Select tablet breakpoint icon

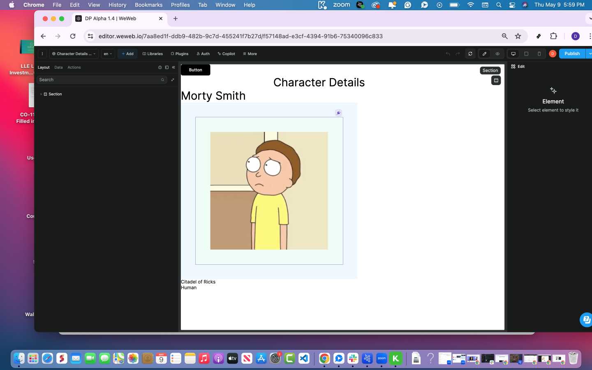[x=526, y=54]
